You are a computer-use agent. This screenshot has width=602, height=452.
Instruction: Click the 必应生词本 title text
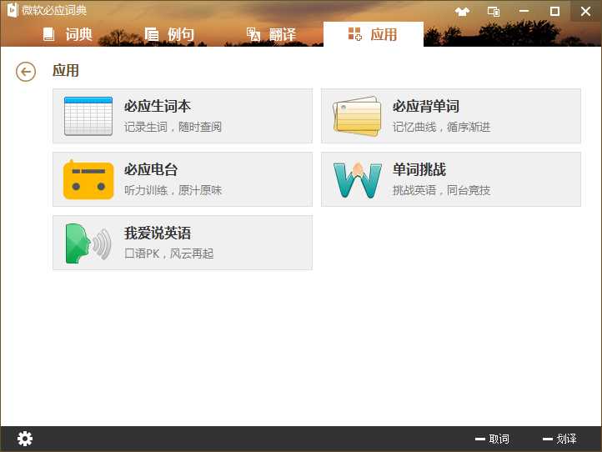[158, 107]
